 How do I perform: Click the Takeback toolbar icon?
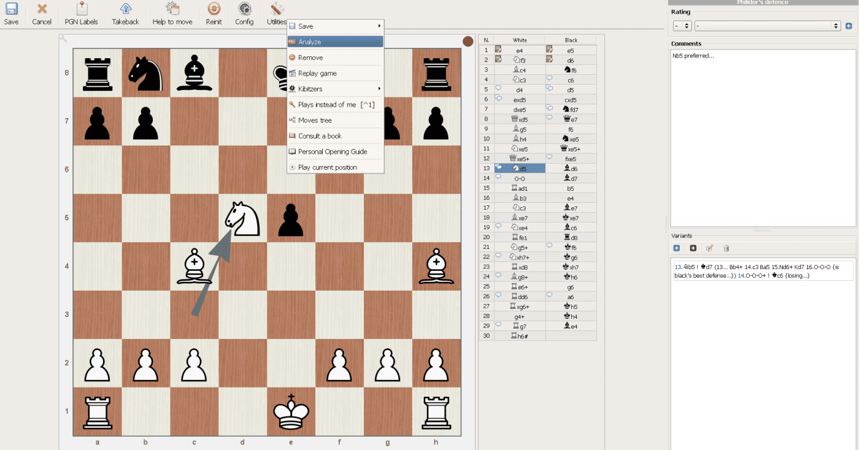pos(125,13)
